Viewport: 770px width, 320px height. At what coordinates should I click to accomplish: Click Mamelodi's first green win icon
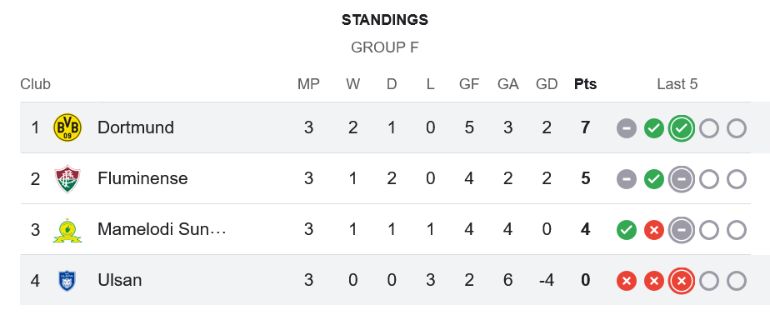click(x=627, y=230)
